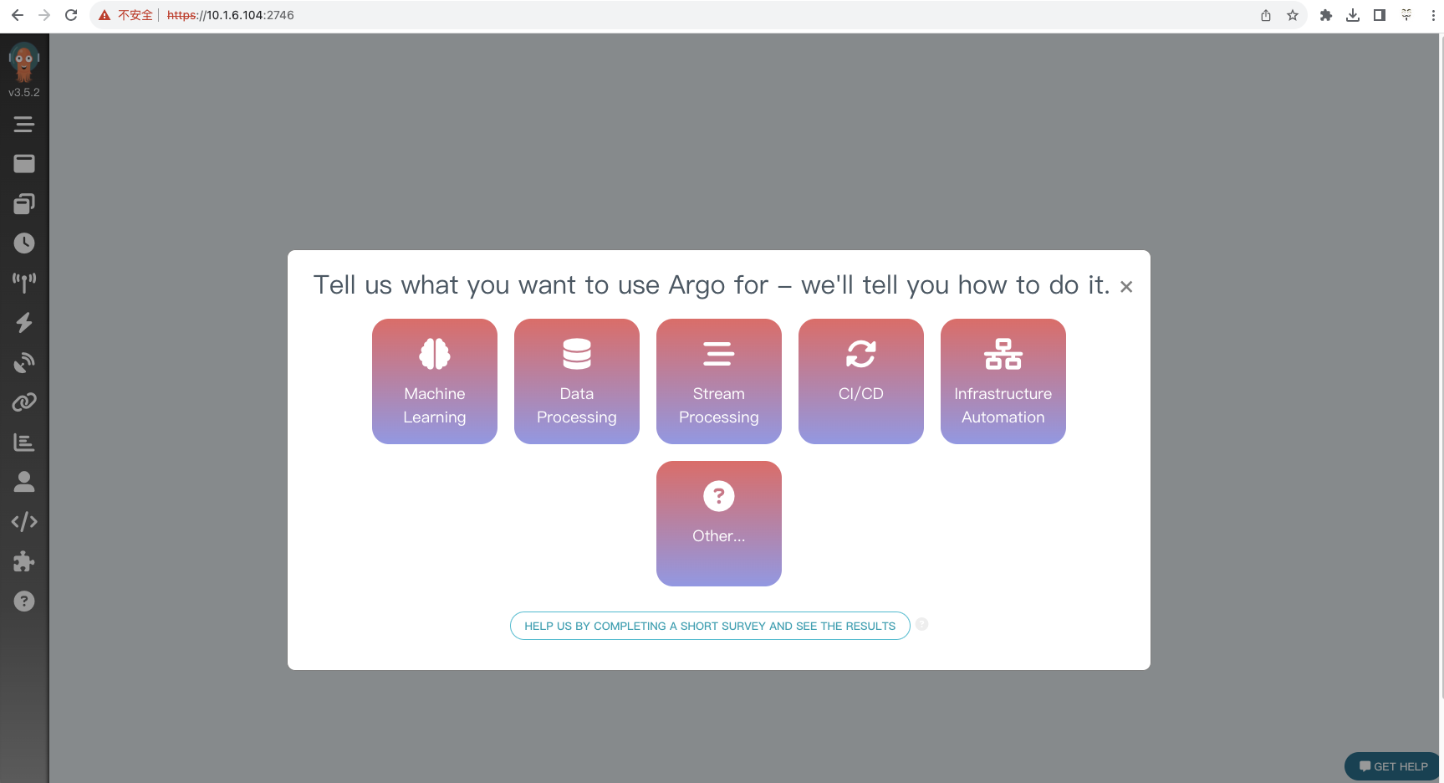Reload the page
1444x783 pixels.
pos(71,15)
